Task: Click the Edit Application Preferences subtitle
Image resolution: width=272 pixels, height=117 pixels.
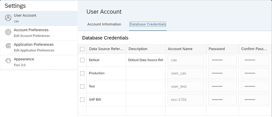Action: pyautogui.click(x=34, y=51)
